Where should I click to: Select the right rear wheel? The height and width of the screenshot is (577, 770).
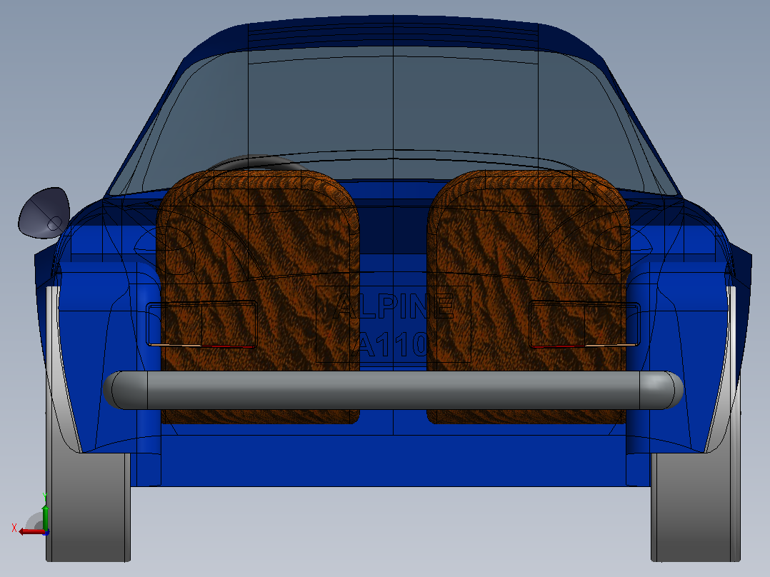point(696,506)
